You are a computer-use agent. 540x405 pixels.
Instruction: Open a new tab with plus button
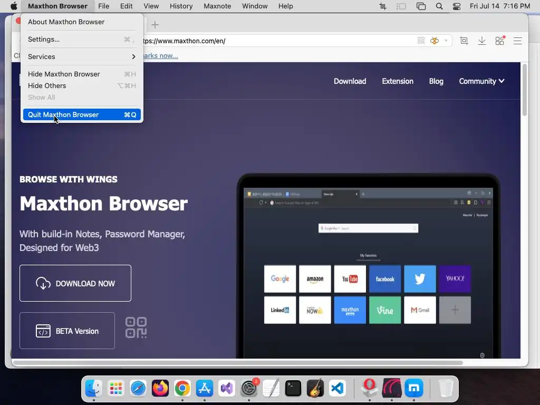pos(155,24)
